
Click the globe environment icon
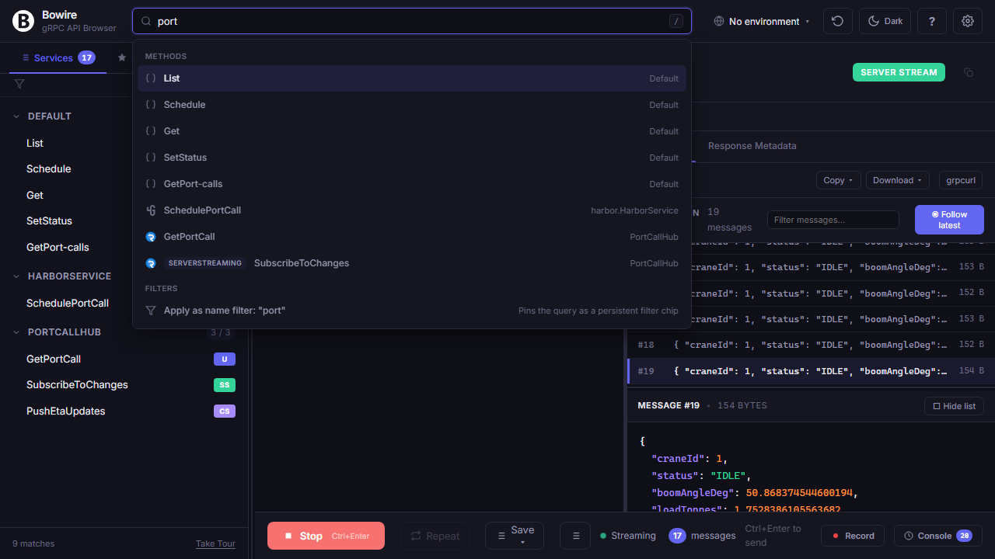(x=719, y=21)
